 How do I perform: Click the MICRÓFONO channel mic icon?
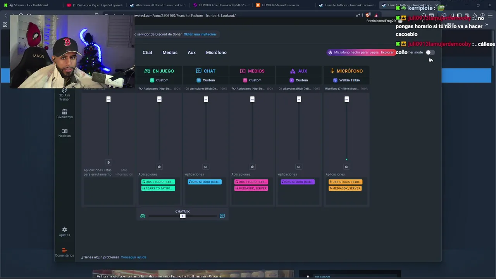(x=332, y=71)
